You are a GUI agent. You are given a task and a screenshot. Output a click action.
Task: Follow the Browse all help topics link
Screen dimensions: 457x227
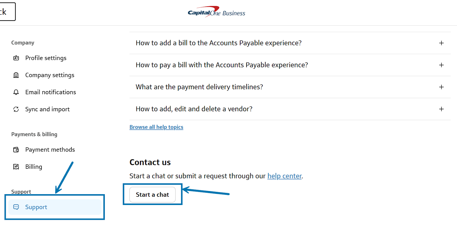point(156,127)
